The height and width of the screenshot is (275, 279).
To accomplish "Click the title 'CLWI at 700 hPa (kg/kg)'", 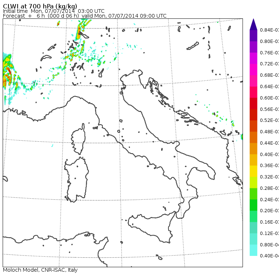I will [40, 6].
